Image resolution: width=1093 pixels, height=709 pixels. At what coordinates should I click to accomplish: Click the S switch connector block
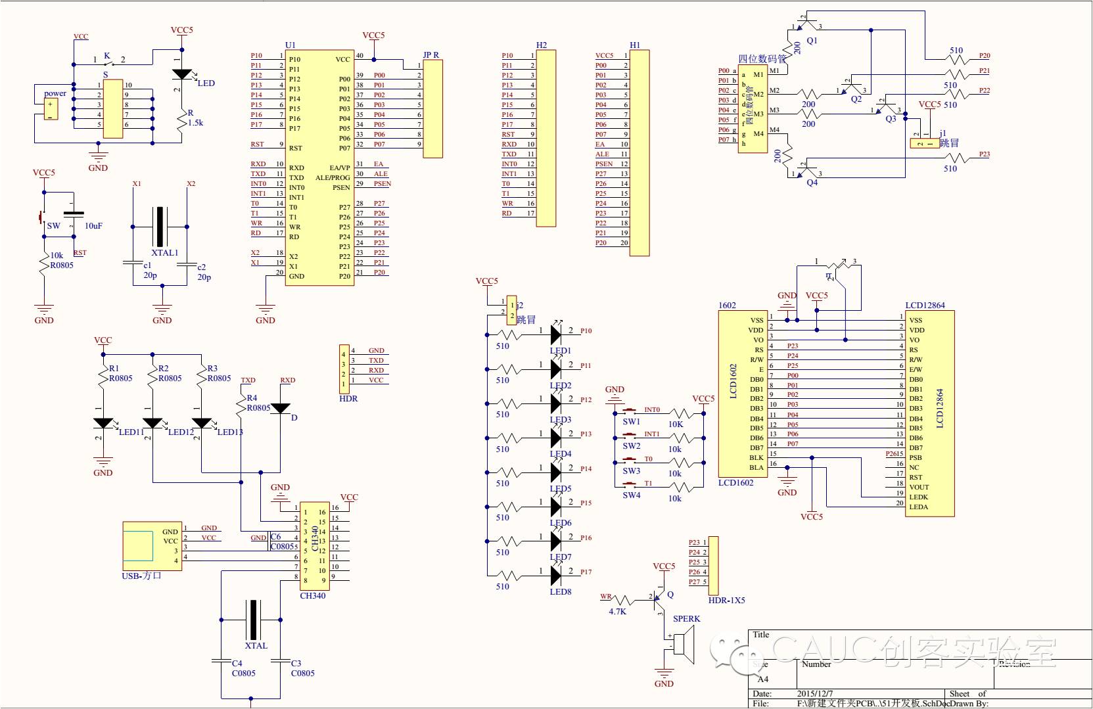click(113, 109)
